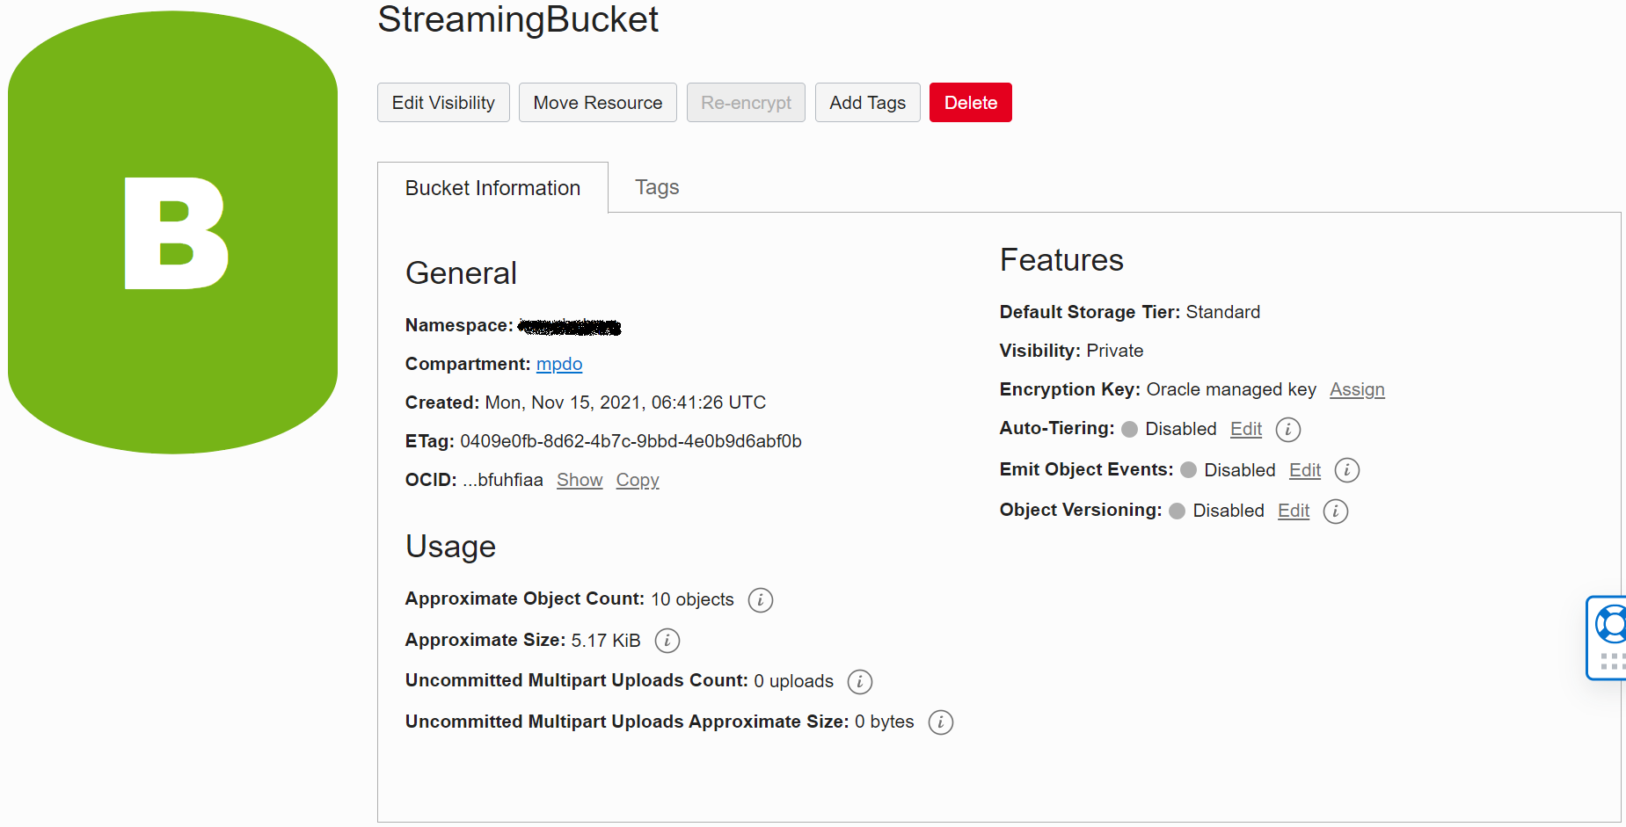The image size is (1626, 827).
Task: Click the Emit Object Events info icon
Action: 1346,470
